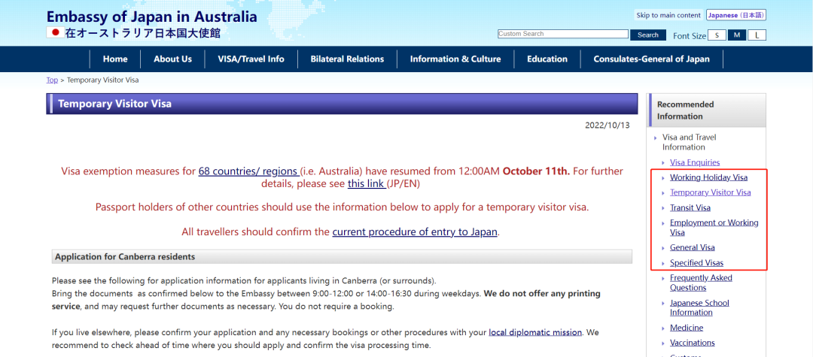Open current procedure of entry to Japan

tap(415, 231)
